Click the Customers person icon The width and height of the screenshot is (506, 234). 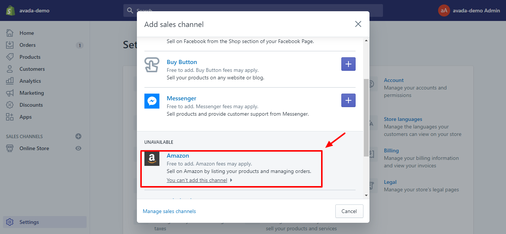10,69
